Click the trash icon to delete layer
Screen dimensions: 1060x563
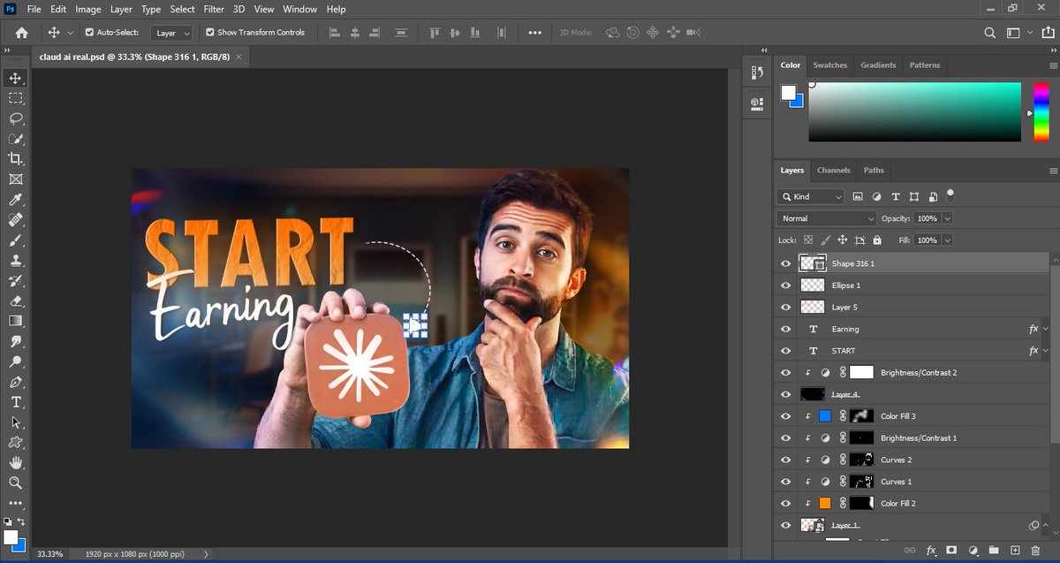pos(1037,550)
